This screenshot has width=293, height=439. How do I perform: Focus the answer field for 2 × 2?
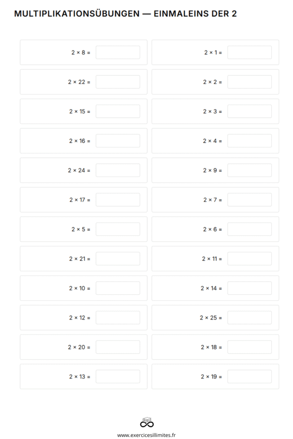pyautogui.click(x=249, y=82)
